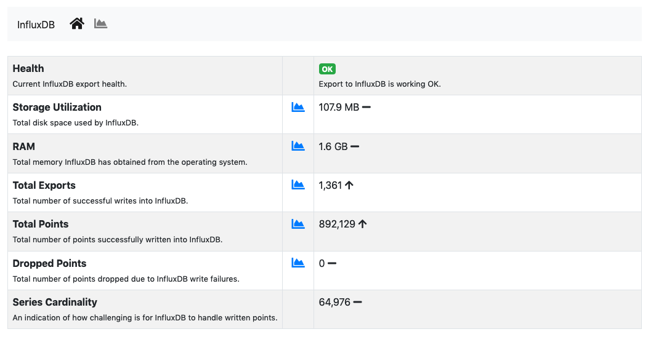This screenshot has height=337, width=648.
Task: Click the up arrow next to 1,361
Action: 349,185
